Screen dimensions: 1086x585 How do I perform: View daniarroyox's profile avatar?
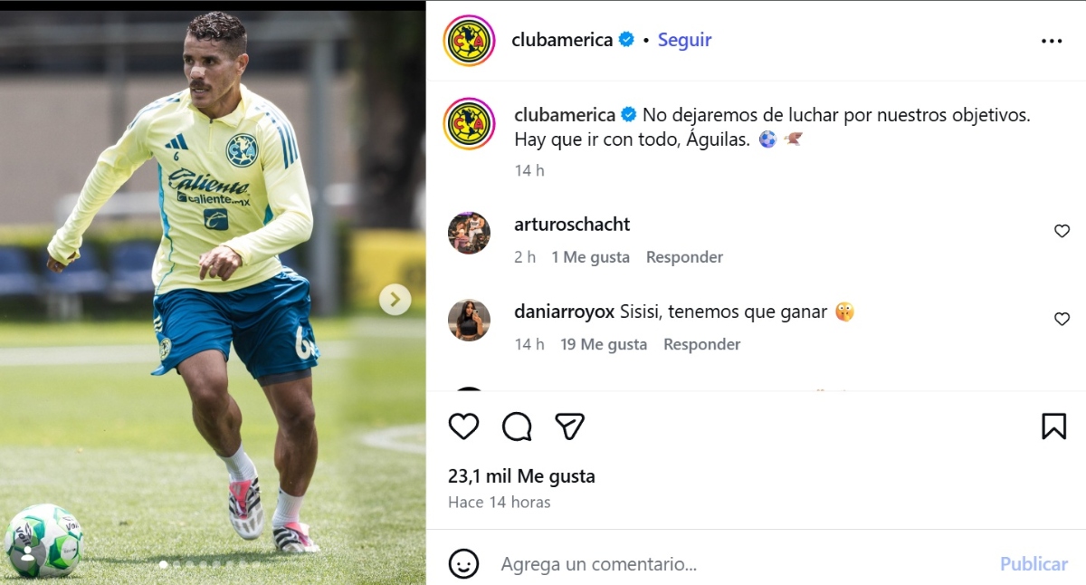point(469,320)
